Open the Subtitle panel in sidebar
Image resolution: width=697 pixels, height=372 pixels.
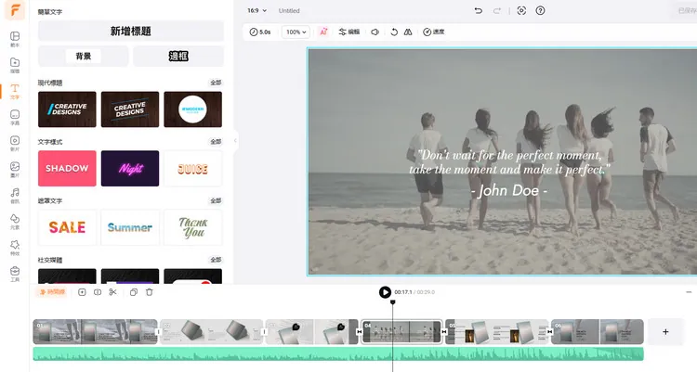pos(15,117)
